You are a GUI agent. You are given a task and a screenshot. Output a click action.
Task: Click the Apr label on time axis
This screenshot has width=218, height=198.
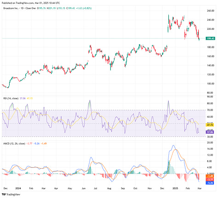(x=56, y=188)
